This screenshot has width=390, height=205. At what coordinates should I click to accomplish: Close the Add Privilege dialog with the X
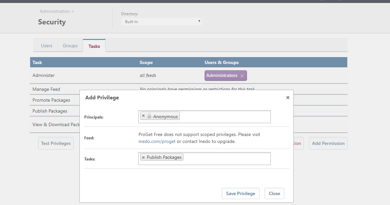point(288,98)
